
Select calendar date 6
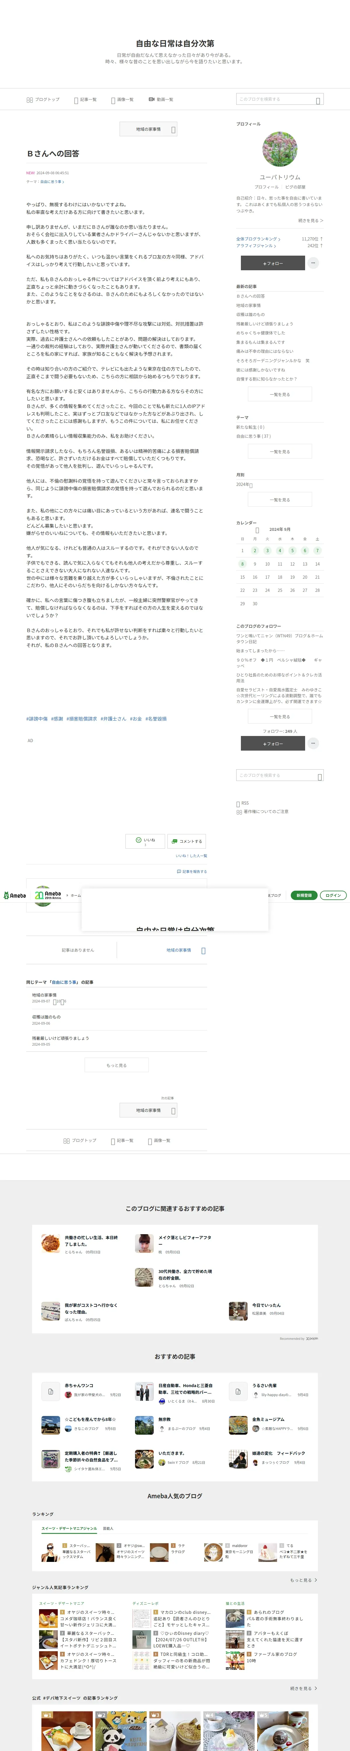tap(304, 551)
